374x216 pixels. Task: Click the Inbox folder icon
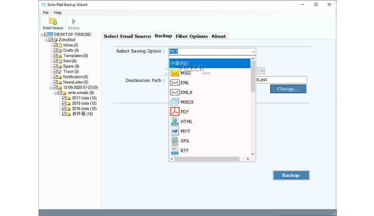tap(59, 45)
